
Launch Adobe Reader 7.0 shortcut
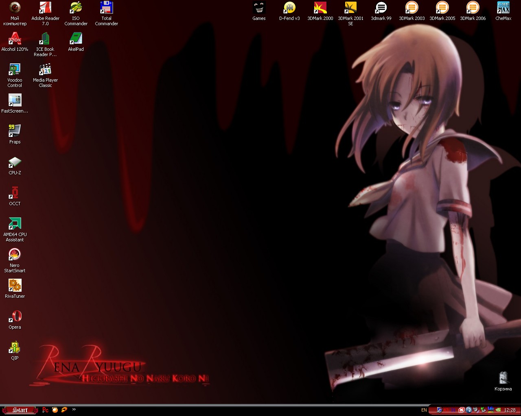pos(45,13)
